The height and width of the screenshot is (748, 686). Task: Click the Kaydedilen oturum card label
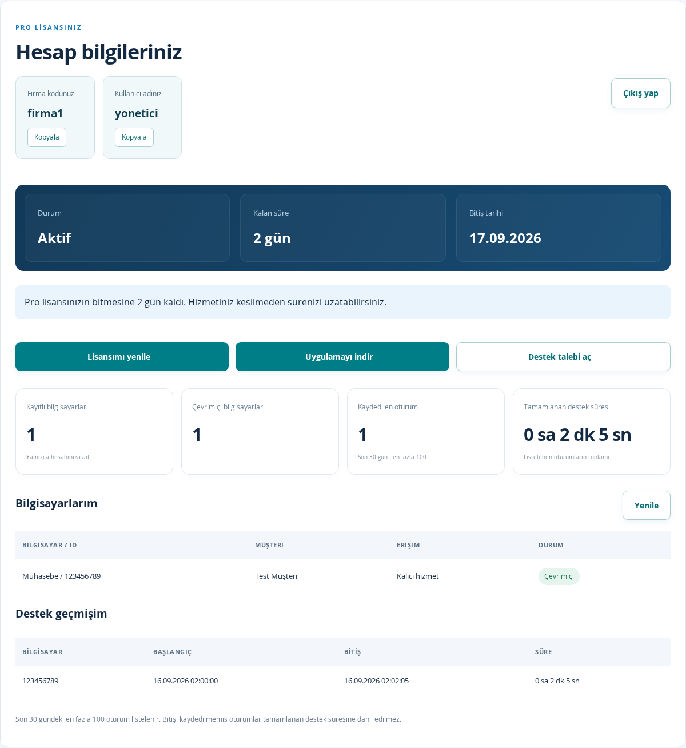(388, 407)
